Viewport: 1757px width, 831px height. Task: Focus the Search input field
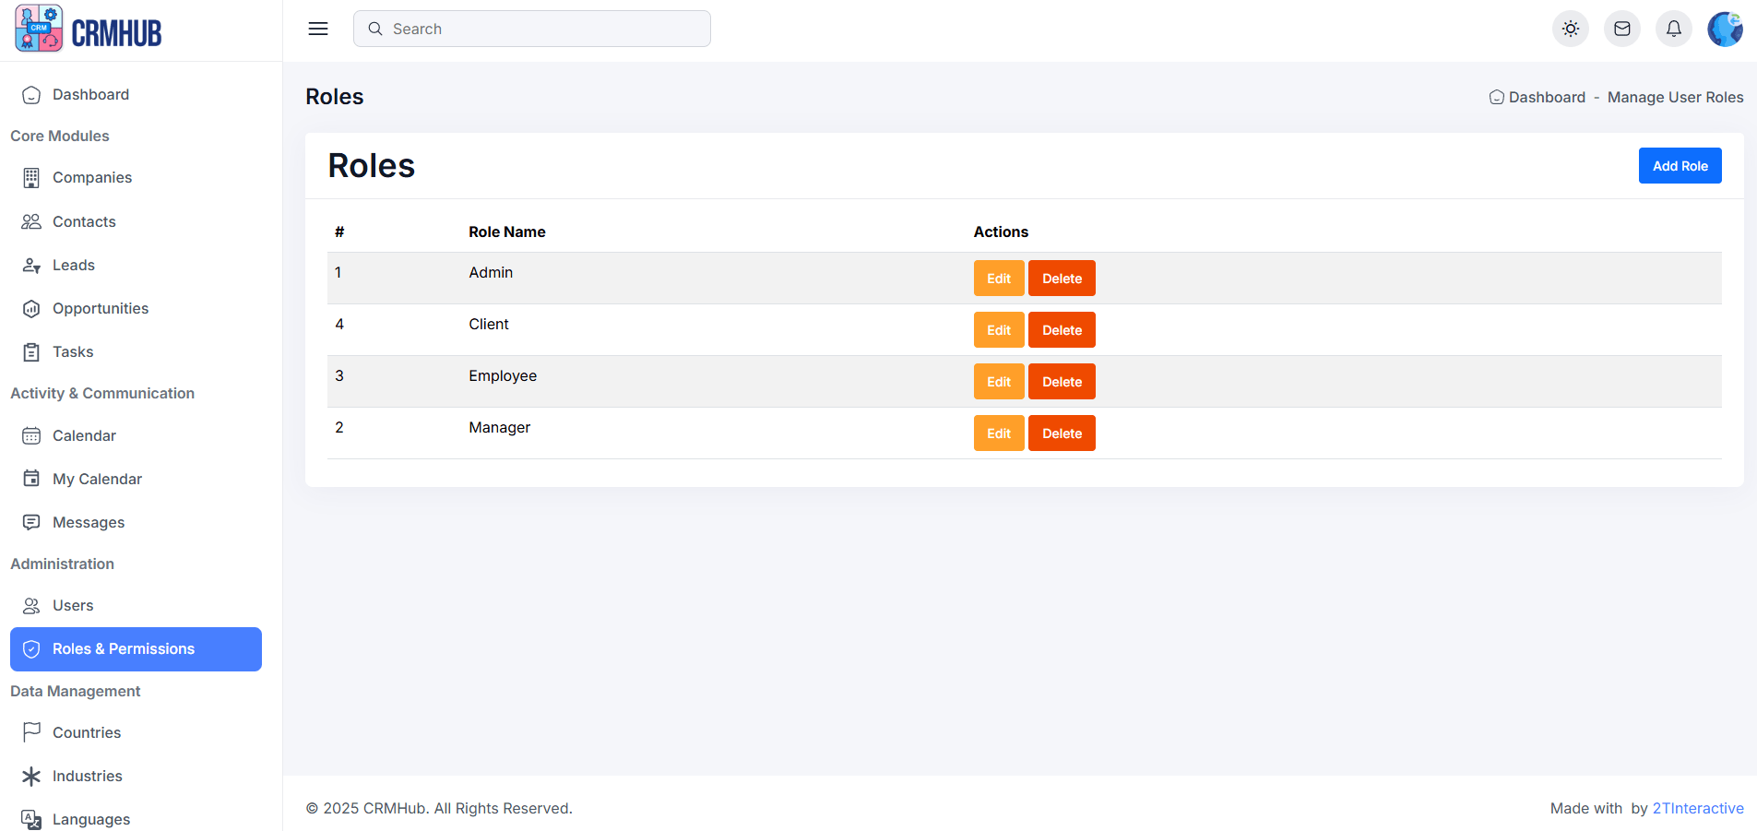[x=544, y=30]
